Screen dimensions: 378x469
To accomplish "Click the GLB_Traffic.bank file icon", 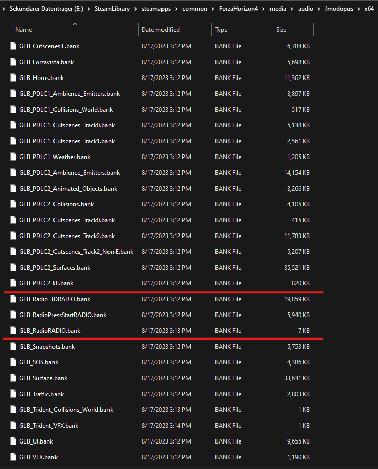I will 13,394.
